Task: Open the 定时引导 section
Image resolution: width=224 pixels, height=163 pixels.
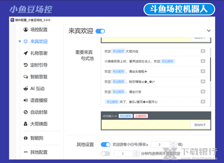Action: [x=39, y=65]
